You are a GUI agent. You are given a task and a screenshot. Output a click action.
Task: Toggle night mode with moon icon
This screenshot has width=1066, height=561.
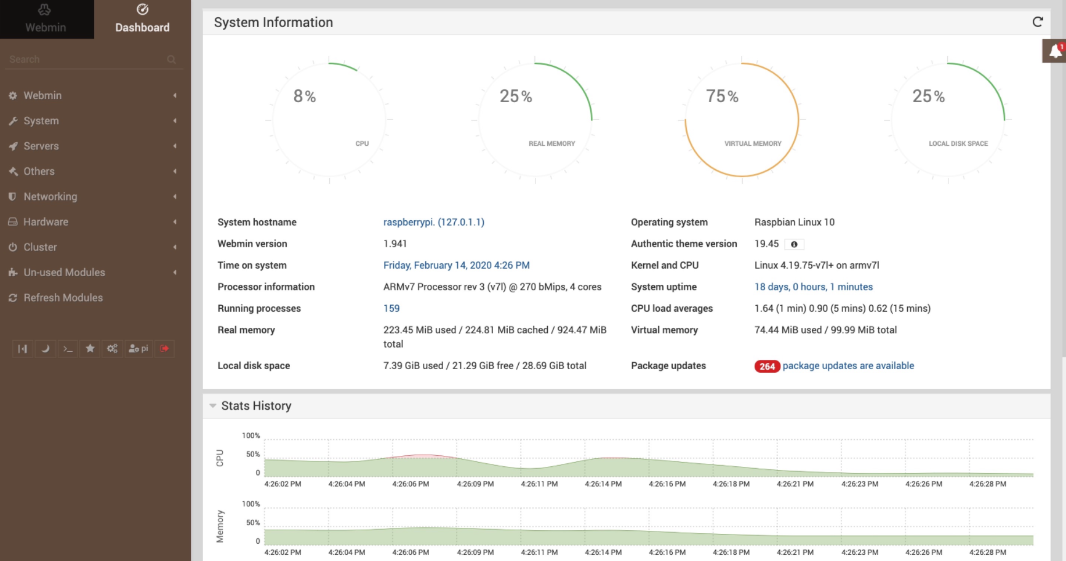[x=45, y=349]
